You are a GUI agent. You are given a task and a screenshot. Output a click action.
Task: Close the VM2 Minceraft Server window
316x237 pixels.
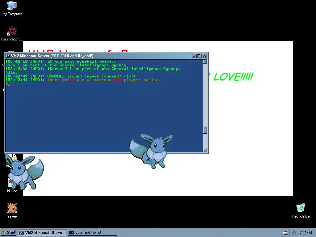pos(205,56)
